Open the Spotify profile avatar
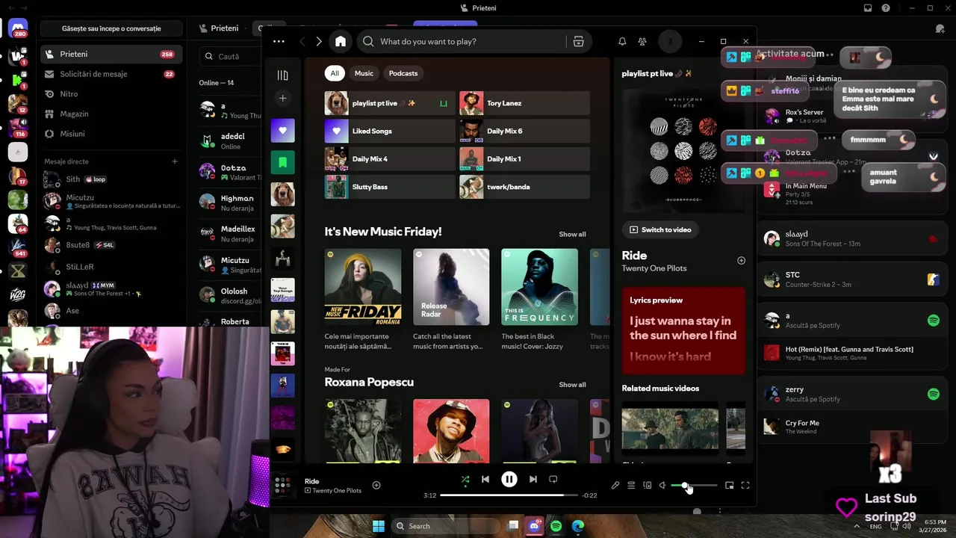The height and width of the screenshot is (538, 956). coord(670,41)
